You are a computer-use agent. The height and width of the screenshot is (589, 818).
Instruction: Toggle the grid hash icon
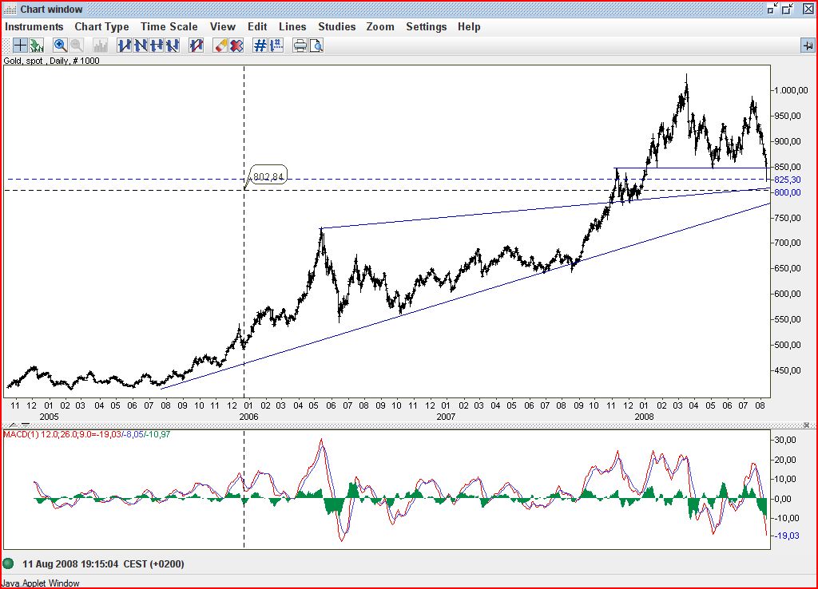point(260,45)
